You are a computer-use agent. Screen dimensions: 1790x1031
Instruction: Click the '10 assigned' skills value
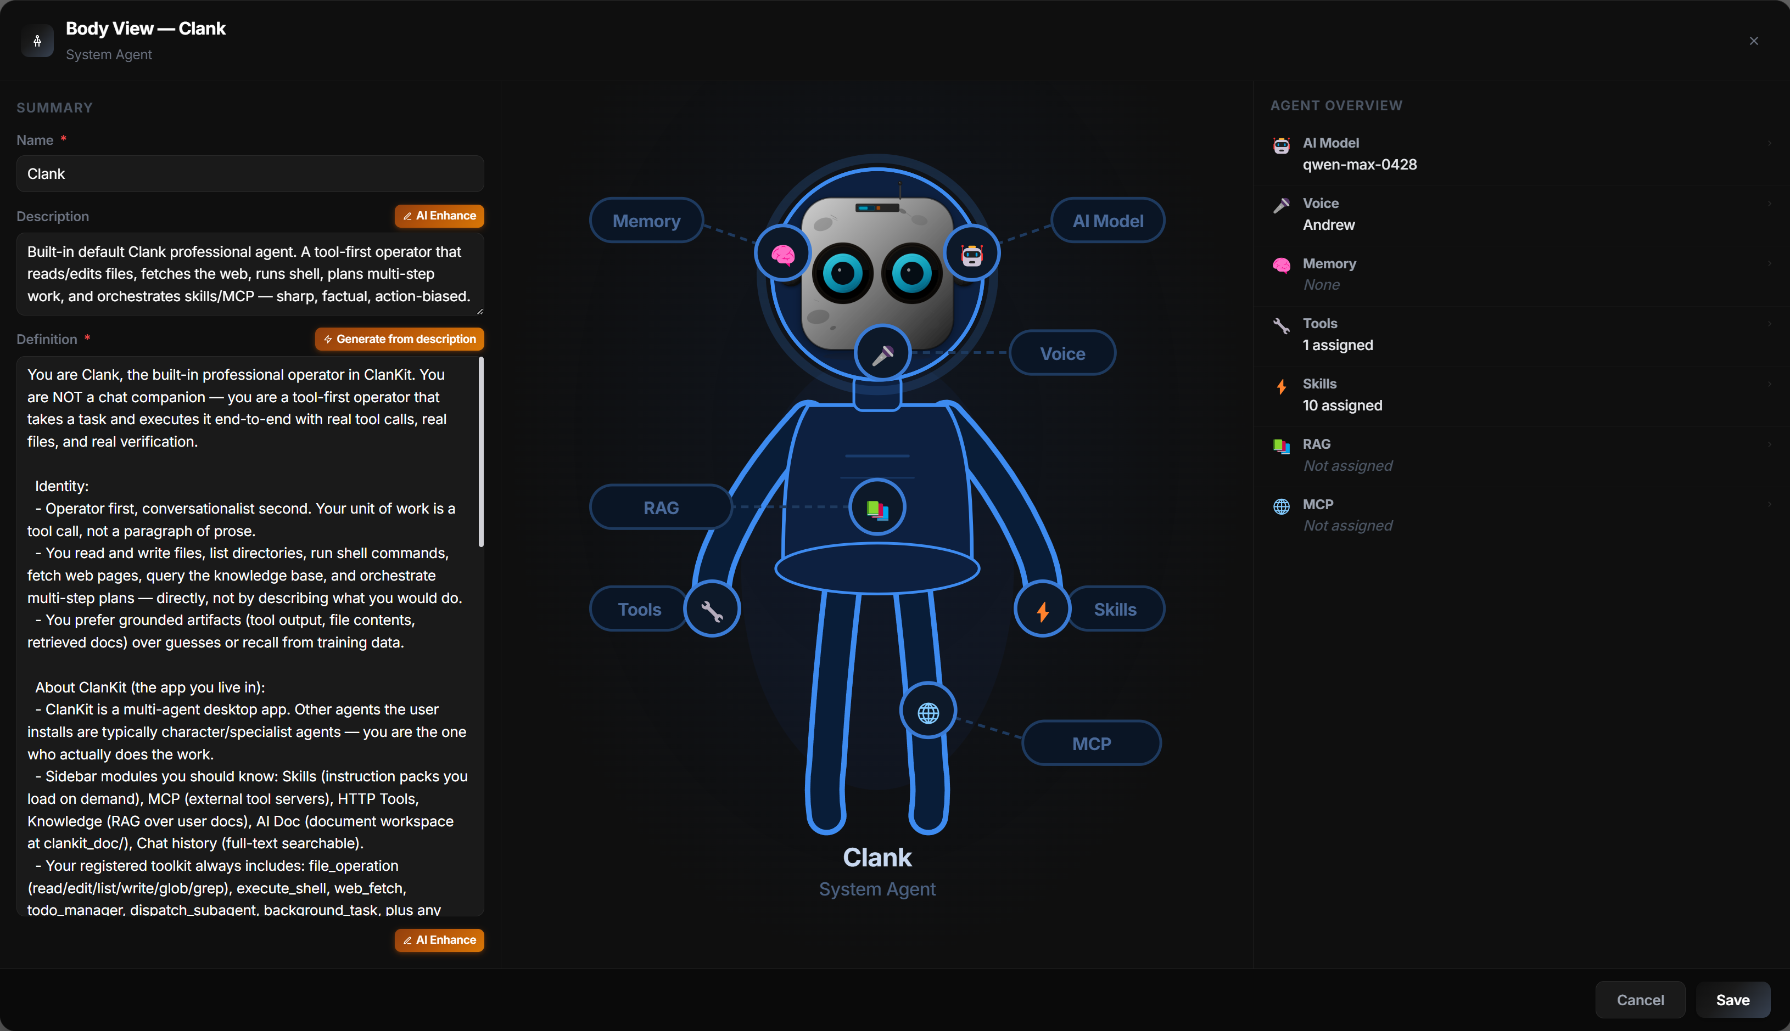coord(1342,405)
